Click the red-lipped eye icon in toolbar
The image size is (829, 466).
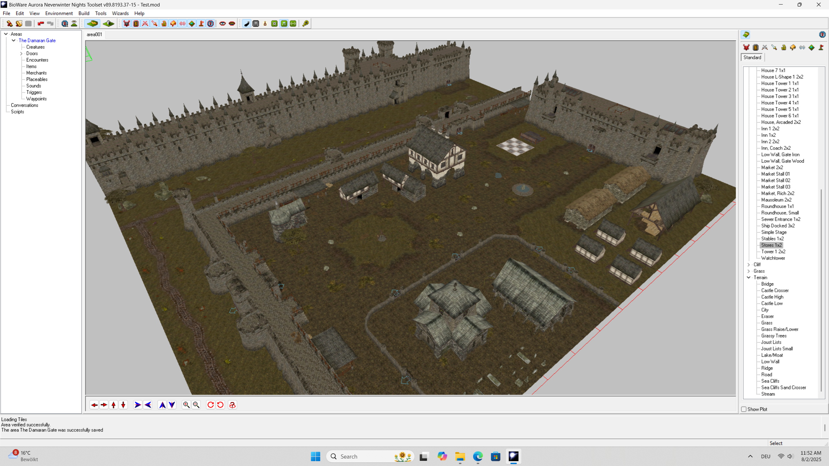click(x=222, y=23)
